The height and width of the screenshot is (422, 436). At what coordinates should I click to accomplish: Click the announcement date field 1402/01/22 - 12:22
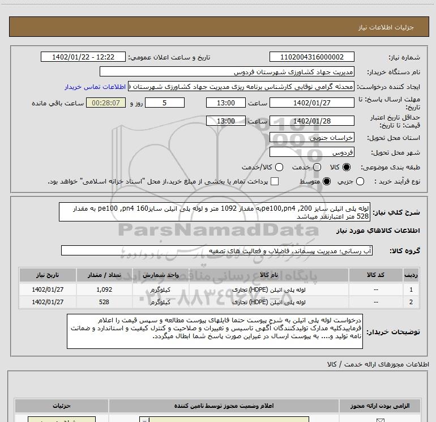tap(83, 57)
